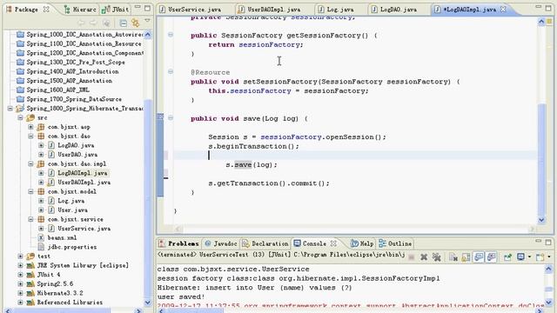Open the Display Selected Console dropdown arrow
The height and width of the screenshot is (313, 557).
click(529, 257)
